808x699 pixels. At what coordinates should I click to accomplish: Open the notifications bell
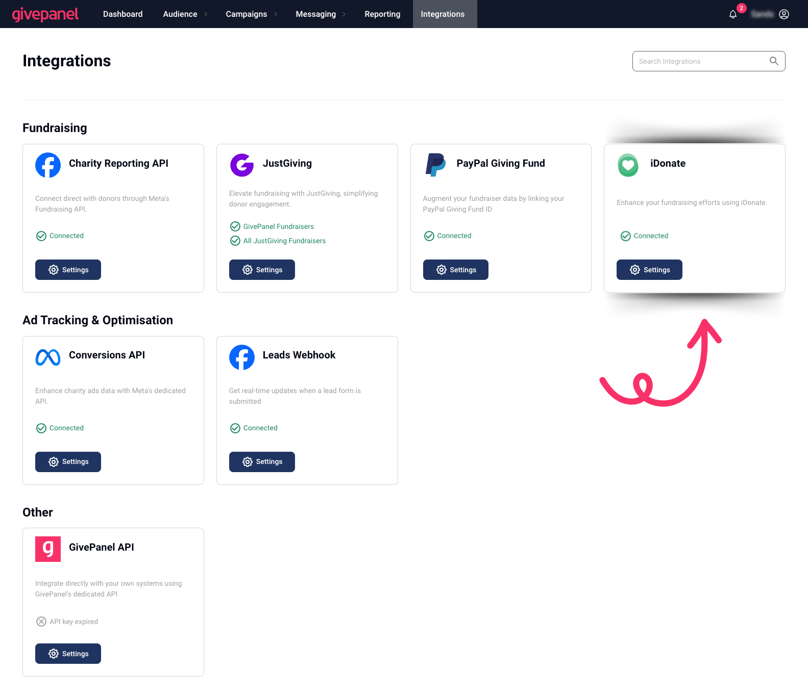coord(733,14)
